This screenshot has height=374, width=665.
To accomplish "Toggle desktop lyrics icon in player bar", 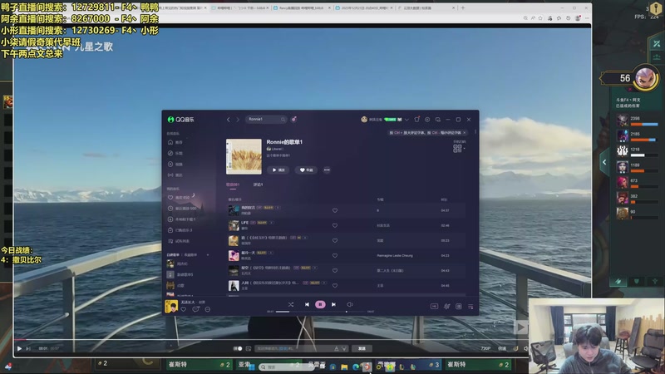I will pyautogui.click(x=459, y=306).
